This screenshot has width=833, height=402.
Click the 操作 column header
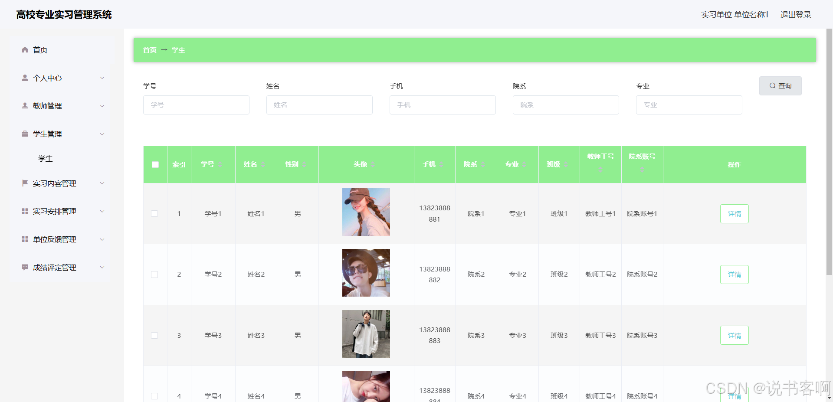[x=735, y=164]
